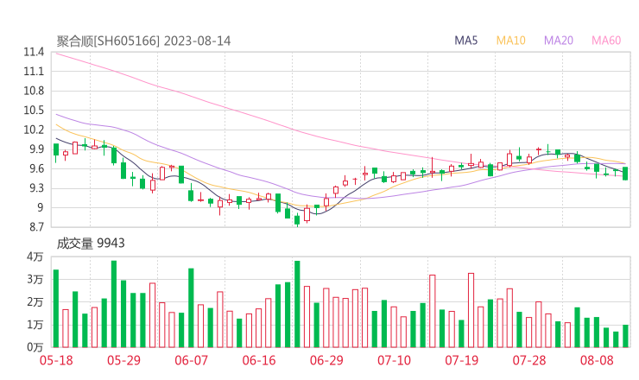
Task: Click the 06-16 date axis label
Action: [259, 360]
